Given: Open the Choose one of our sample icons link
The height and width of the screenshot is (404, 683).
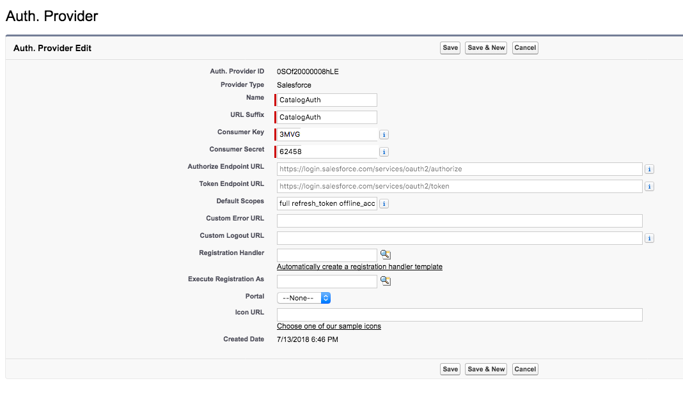Looking at the screenshot, I should (329, 326).
